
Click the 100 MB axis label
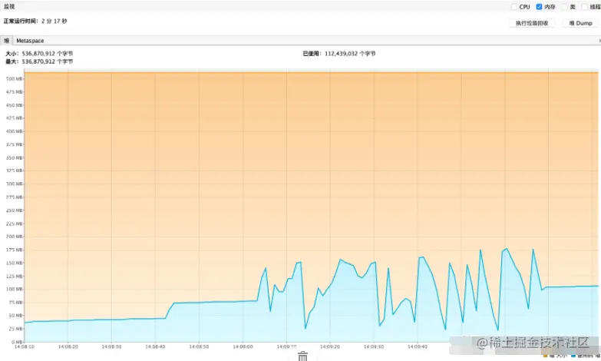[x=14, y=289]
